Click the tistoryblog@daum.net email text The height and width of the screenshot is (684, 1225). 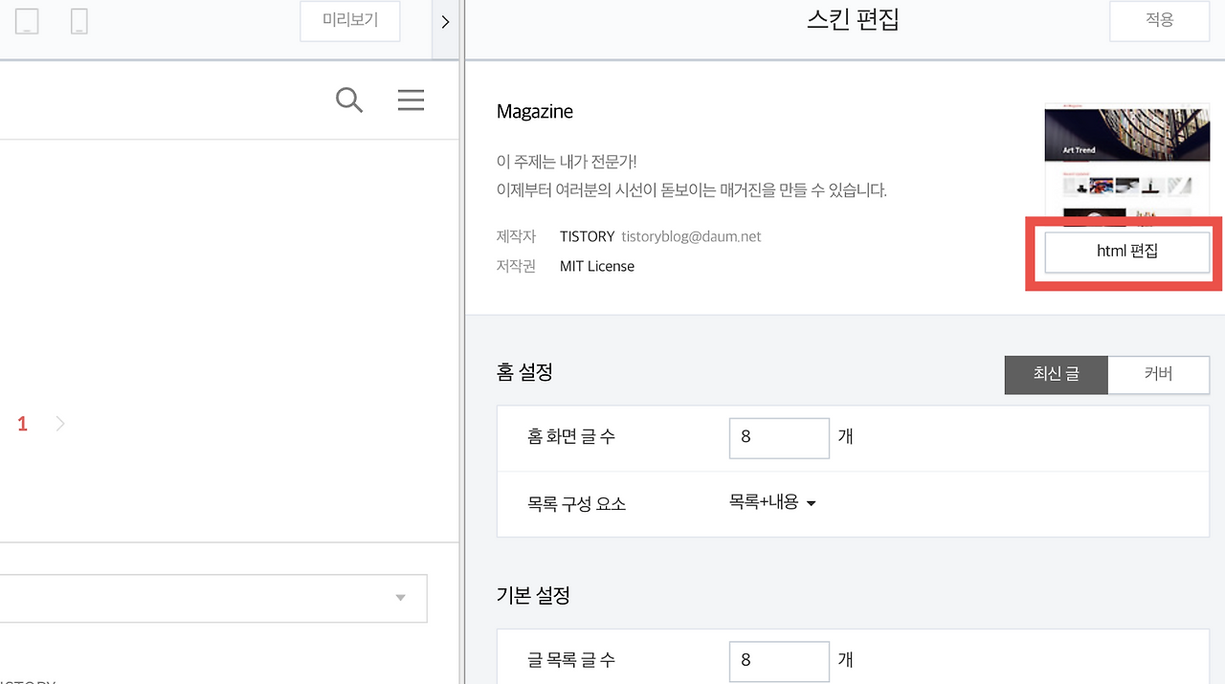(690, 236)
